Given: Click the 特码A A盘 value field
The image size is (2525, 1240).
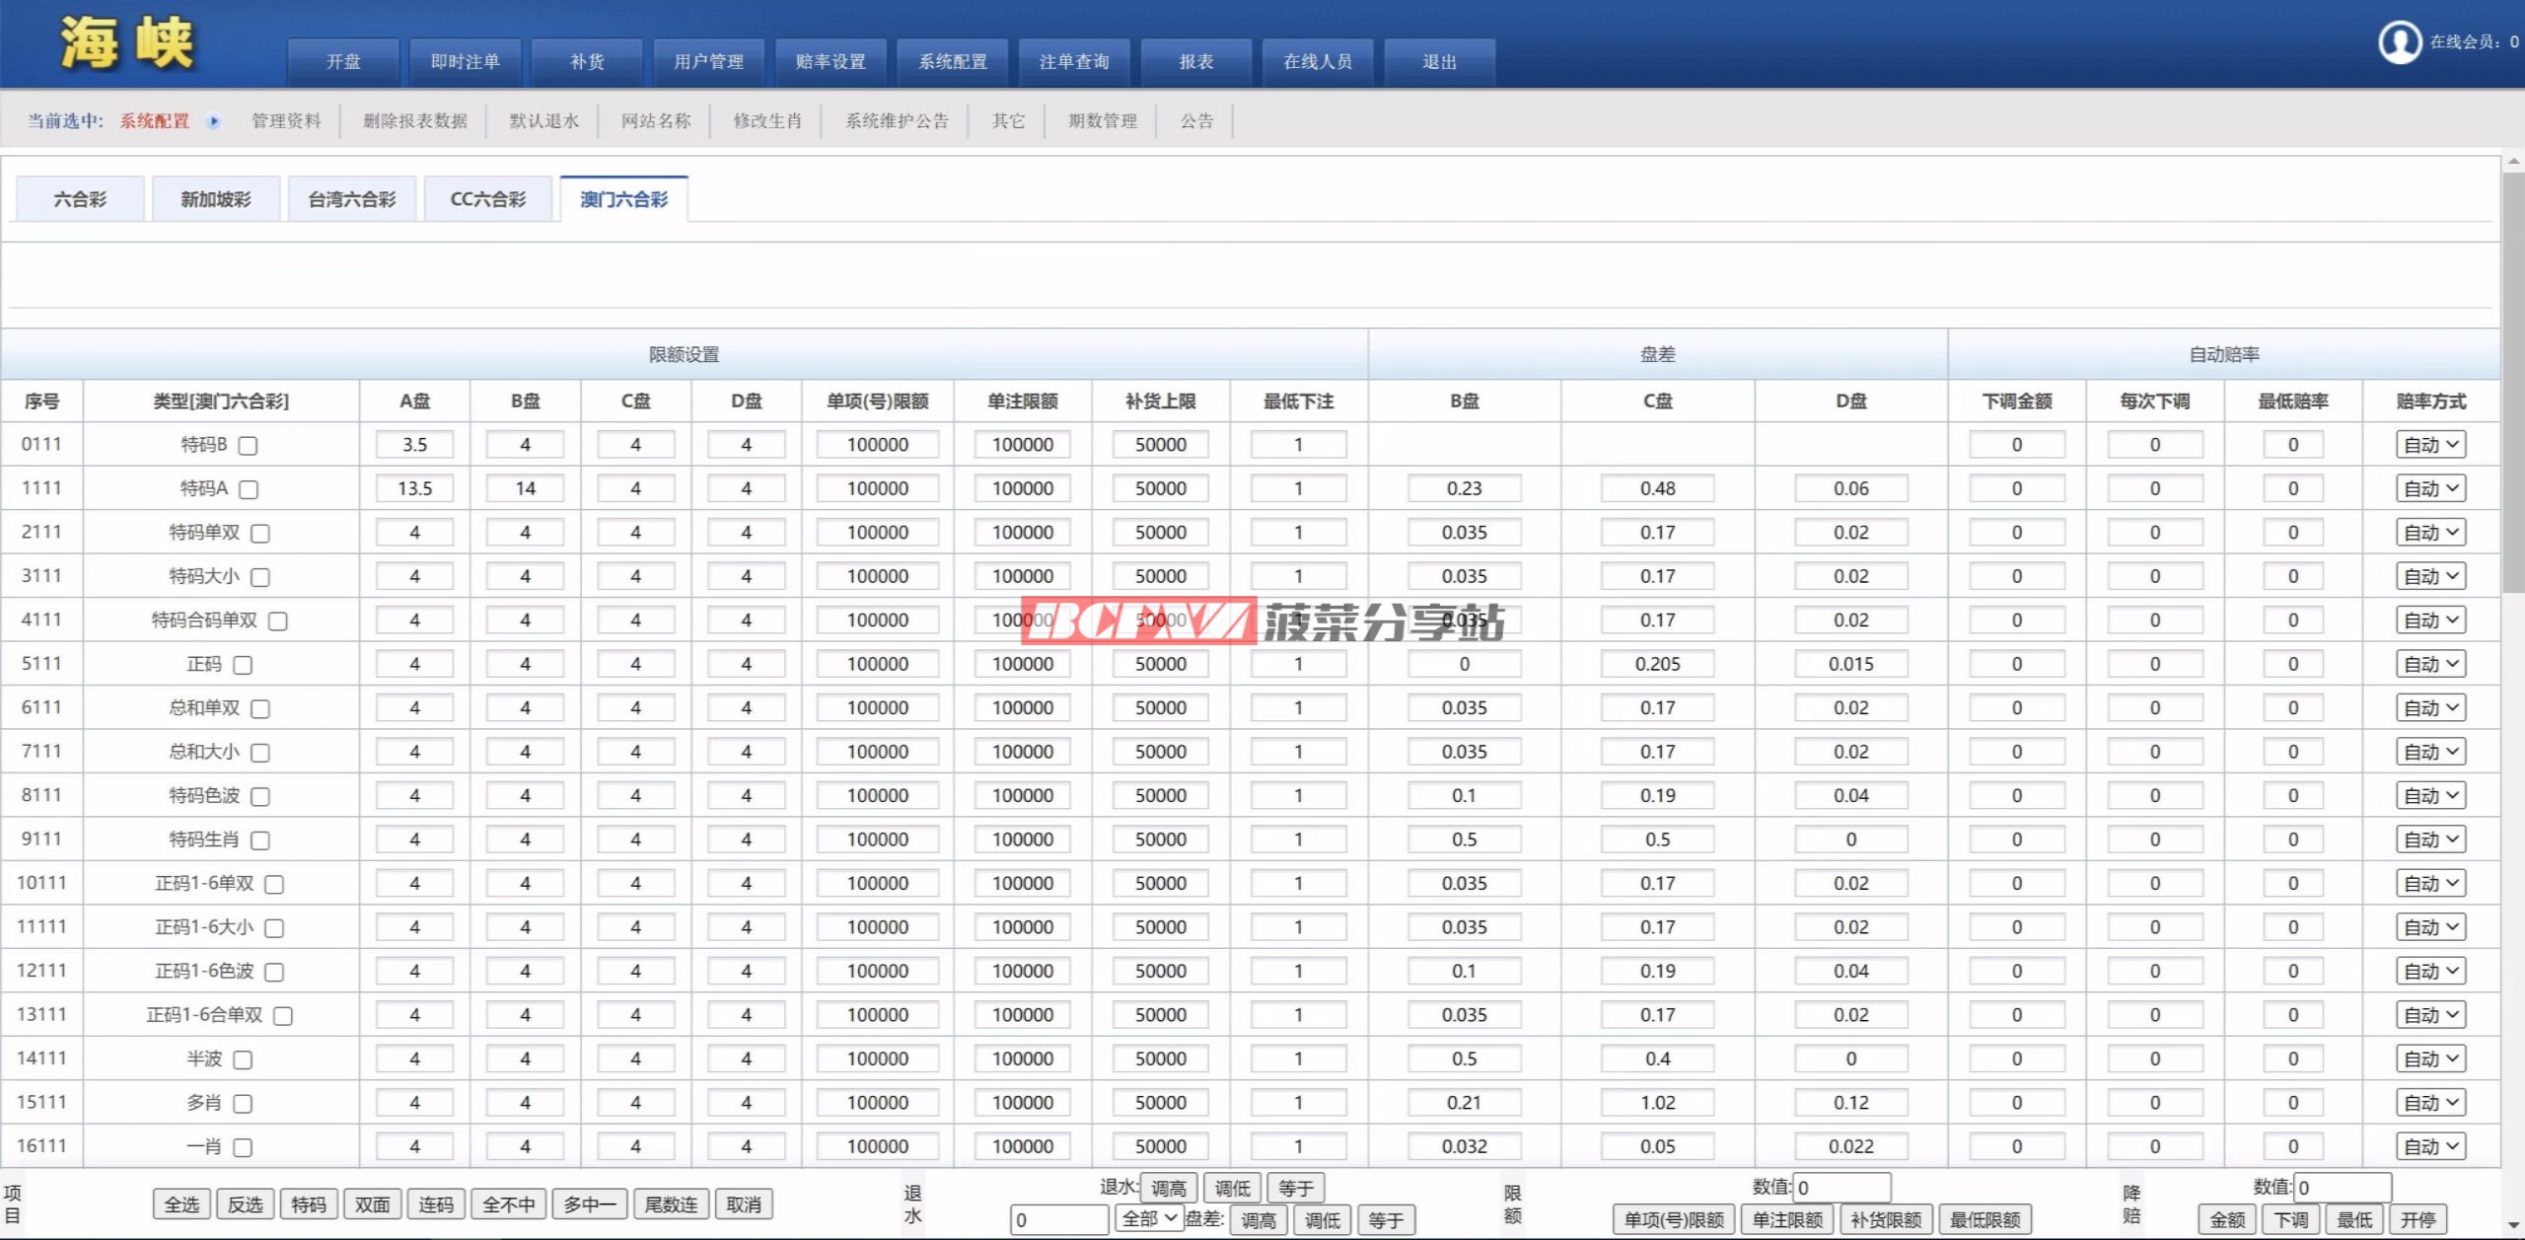Looking at the screenshot, I should coord(414,488).
